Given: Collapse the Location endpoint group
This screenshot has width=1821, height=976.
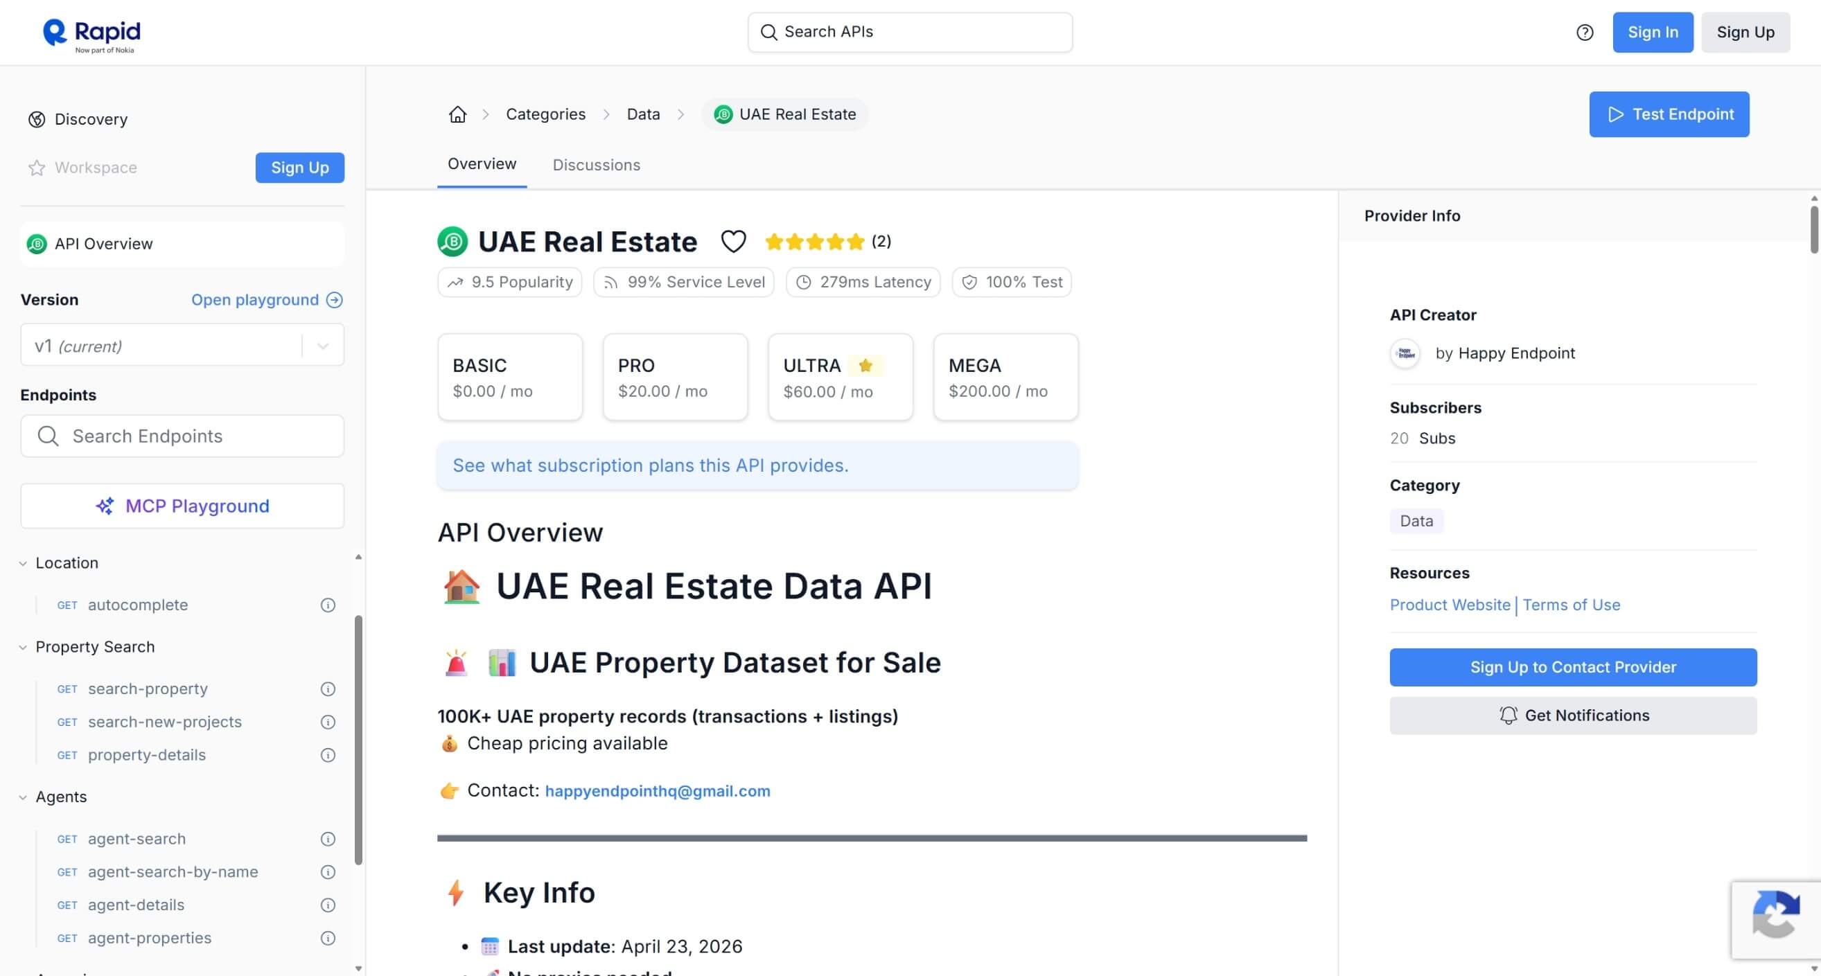Looking at the screenshot, I should coord(23,563).
